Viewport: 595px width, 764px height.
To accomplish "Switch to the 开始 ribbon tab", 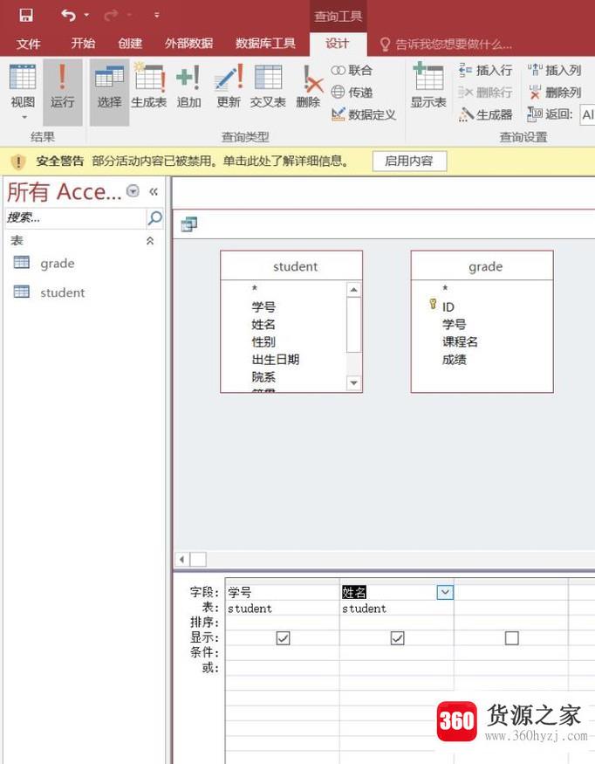I will coord(83,44).
